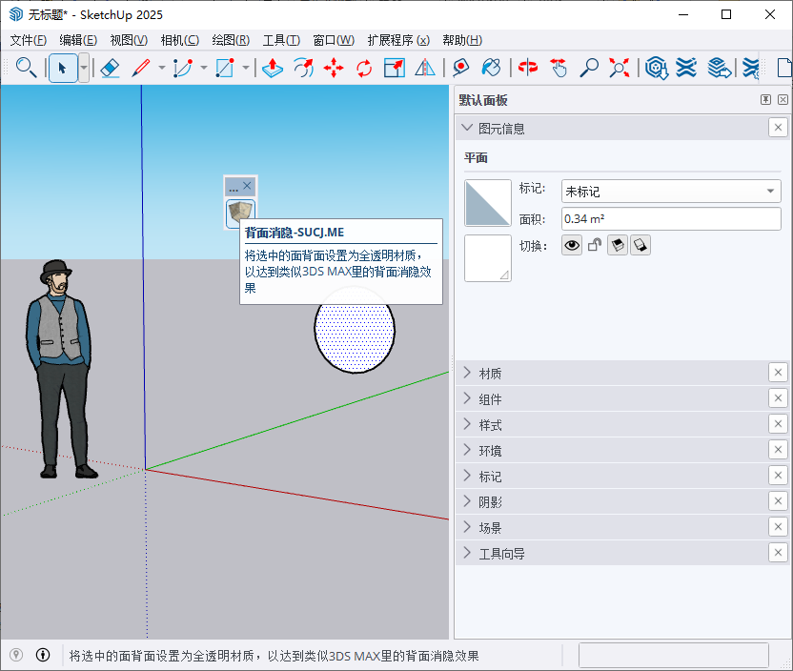
Task: Click the face material color swatch
Action: coord(487,202)
